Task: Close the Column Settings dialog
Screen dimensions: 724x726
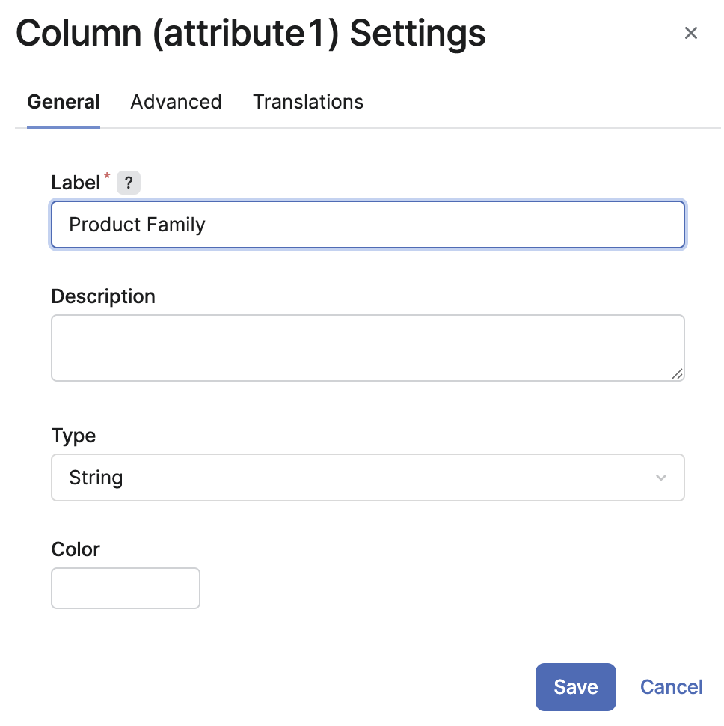Action: click(x=691, y=33)
